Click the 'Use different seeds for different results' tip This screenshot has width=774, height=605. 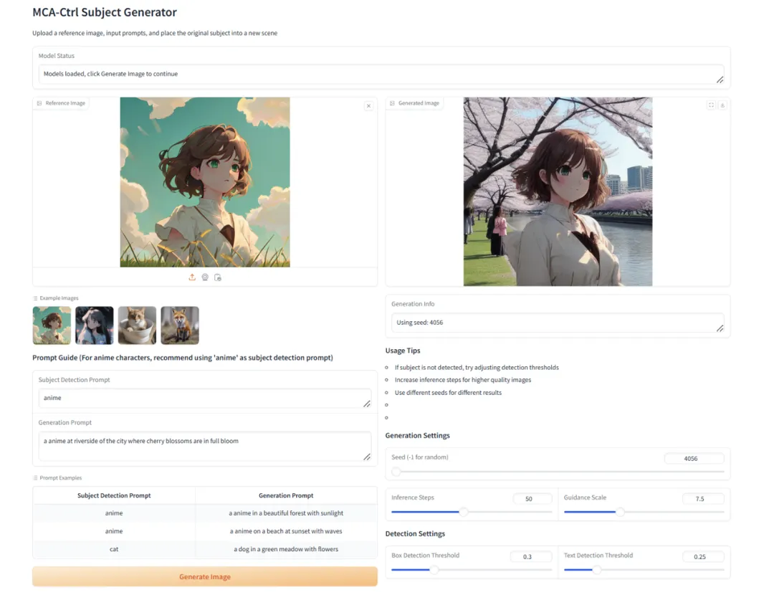pos(448,393)
